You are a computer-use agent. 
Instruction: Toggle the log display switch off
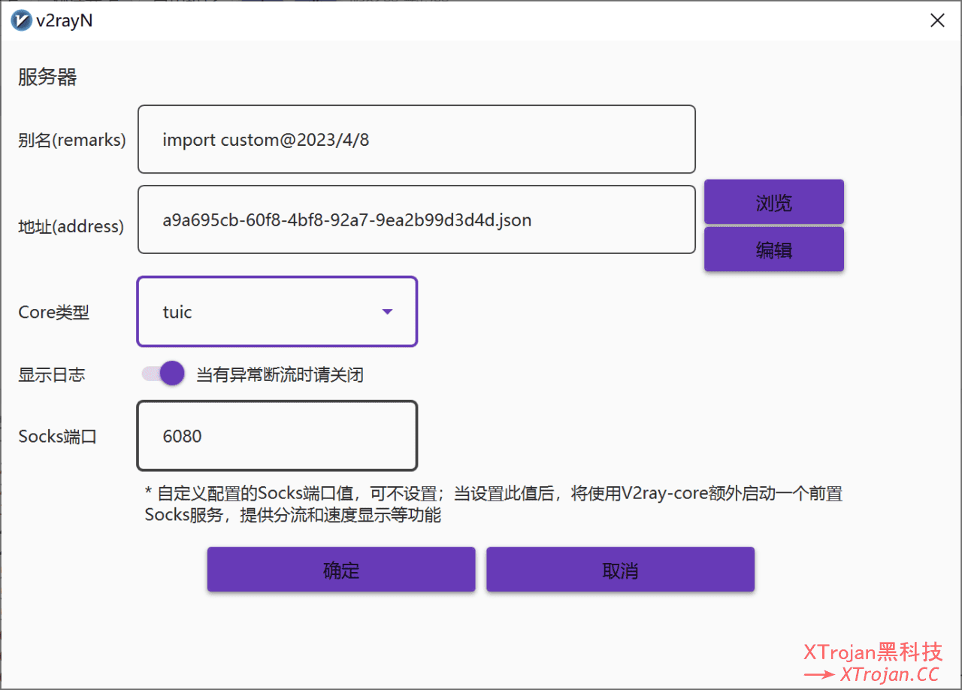162,373
